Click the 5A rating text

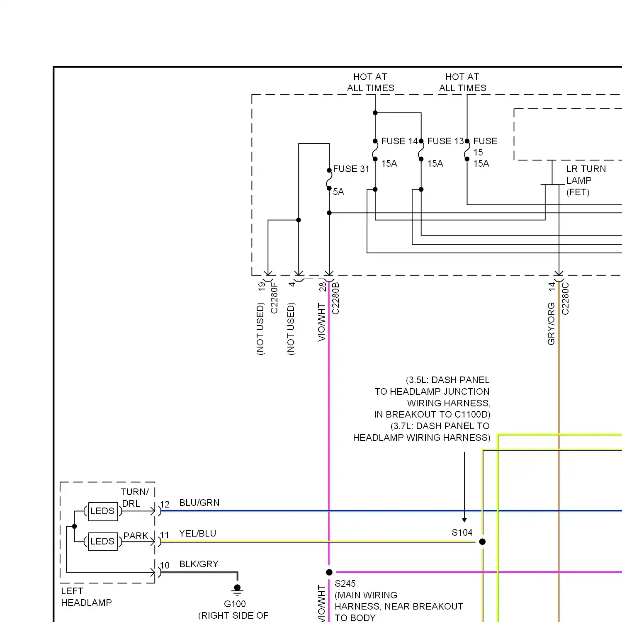pyautogui.click(x=338, y=192)
